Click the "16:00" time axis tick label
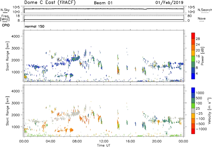 pyautogui.click(x=130, y=141)
